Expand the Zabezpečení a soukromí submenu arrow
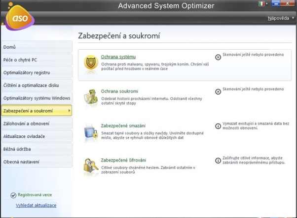The height and width of the screenshot is (218, 297). tap(69, 111)
